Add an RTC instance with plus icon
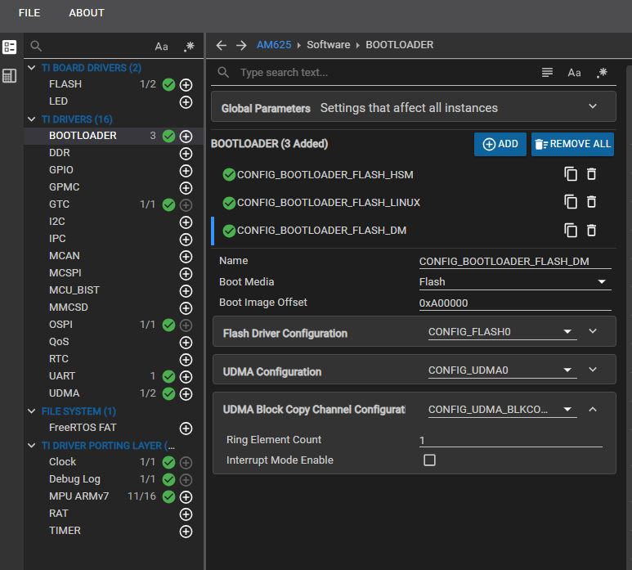 (186, 360)
